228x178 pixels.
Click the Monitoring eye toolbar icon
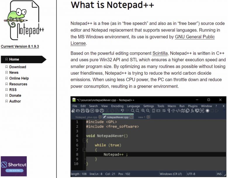[202, 111]
